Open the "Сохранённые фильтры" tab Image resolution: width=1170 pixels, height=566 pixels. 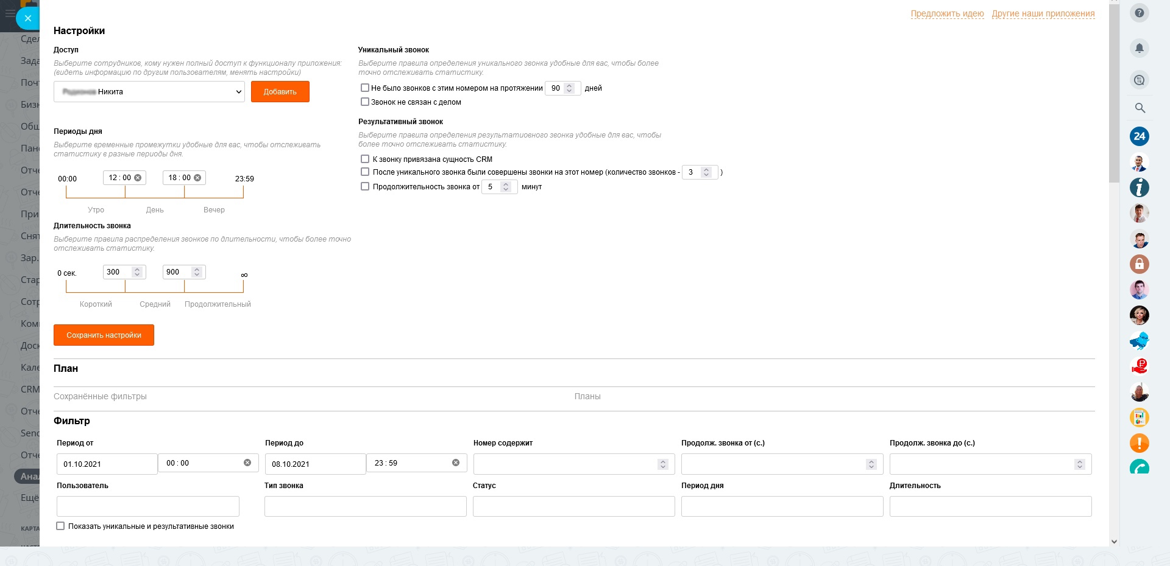100,397
